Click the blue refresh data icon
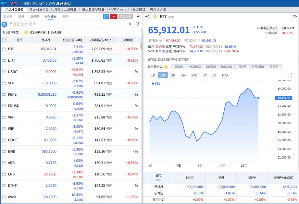This screenshot has width=299, height=204. click(x=106, y=16)
